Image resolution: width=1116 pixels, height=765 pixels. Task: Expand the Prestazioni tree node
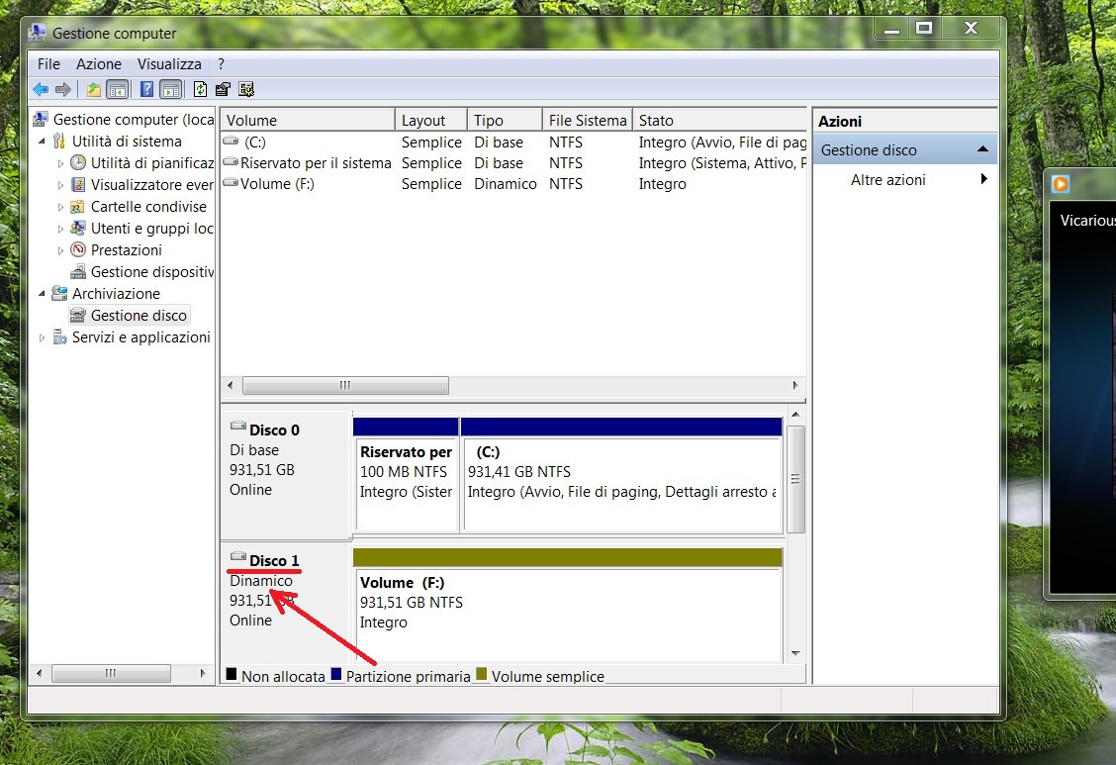[60, 250]
